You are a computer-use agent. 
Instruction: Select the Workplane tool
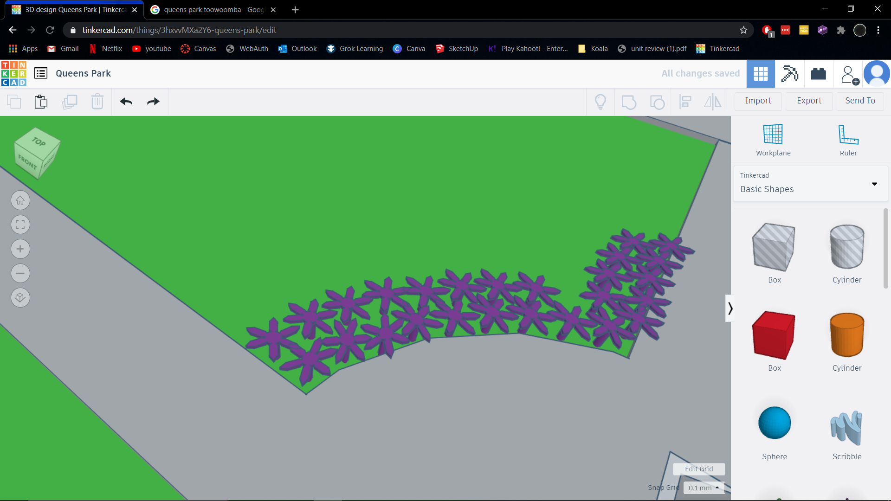click(773, 140)
